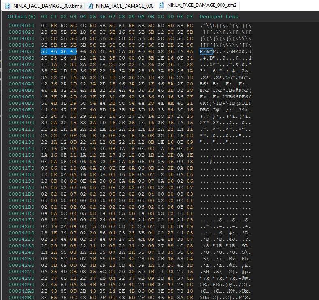Image resolution: width=319 pixels, height=300 pixels.
Task: Open the middle NINJA_FACE_DAMAGE_000 tab
Action: click(x=120, y=6)
